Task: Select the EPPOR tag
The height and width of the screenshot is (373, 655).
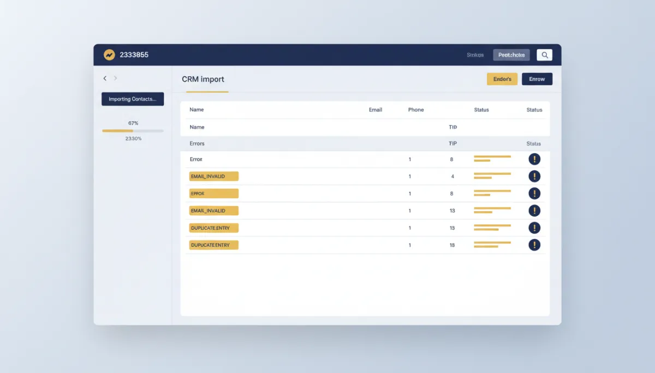Action: [214, 193]
